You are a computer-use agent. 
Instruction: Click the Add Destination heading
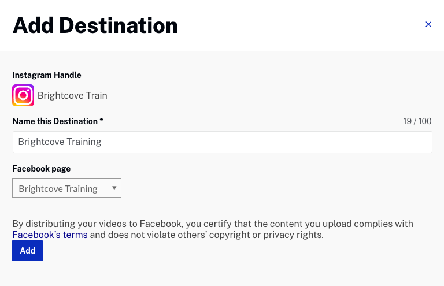point(95,25)
